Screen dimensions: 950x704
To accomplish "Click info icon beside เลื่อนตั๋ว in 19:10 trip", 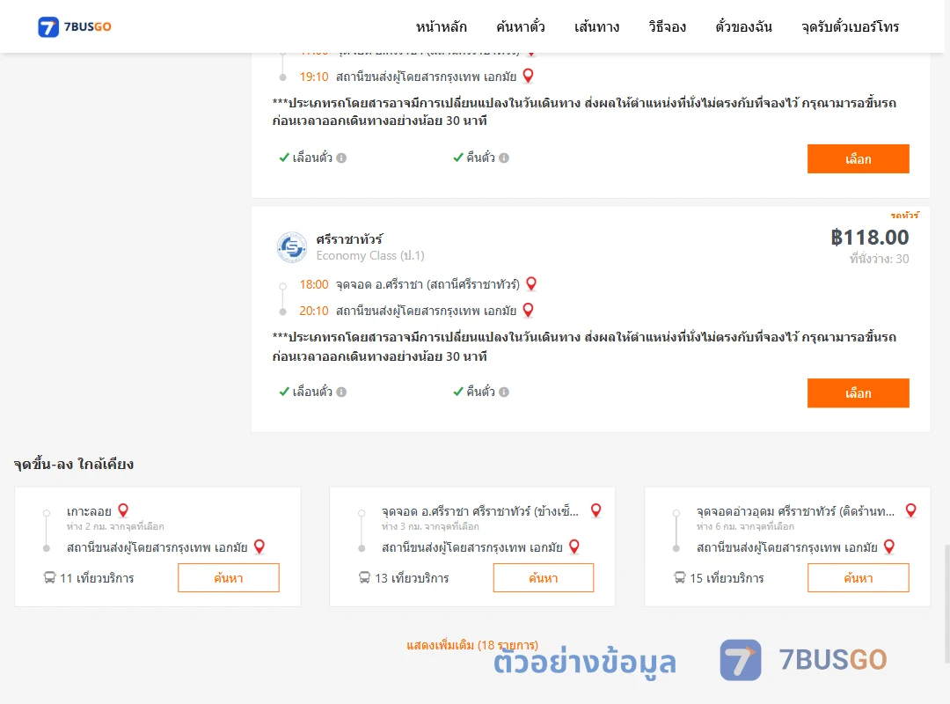I will (341, 158).
